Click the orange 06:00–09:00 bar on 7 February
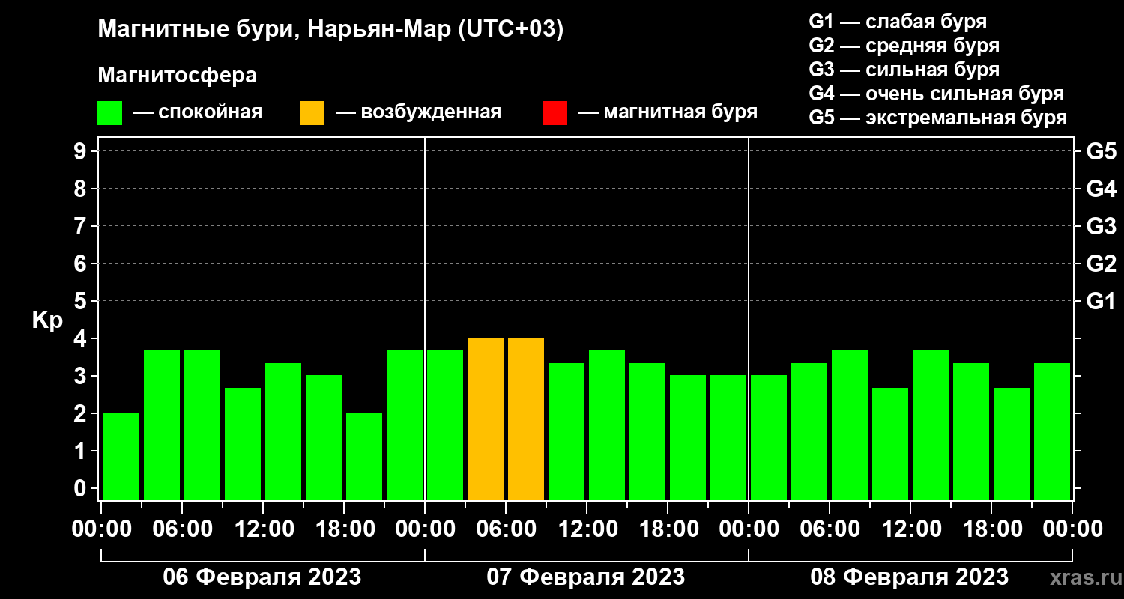1124x599 pixels. (x=526, y=419)
